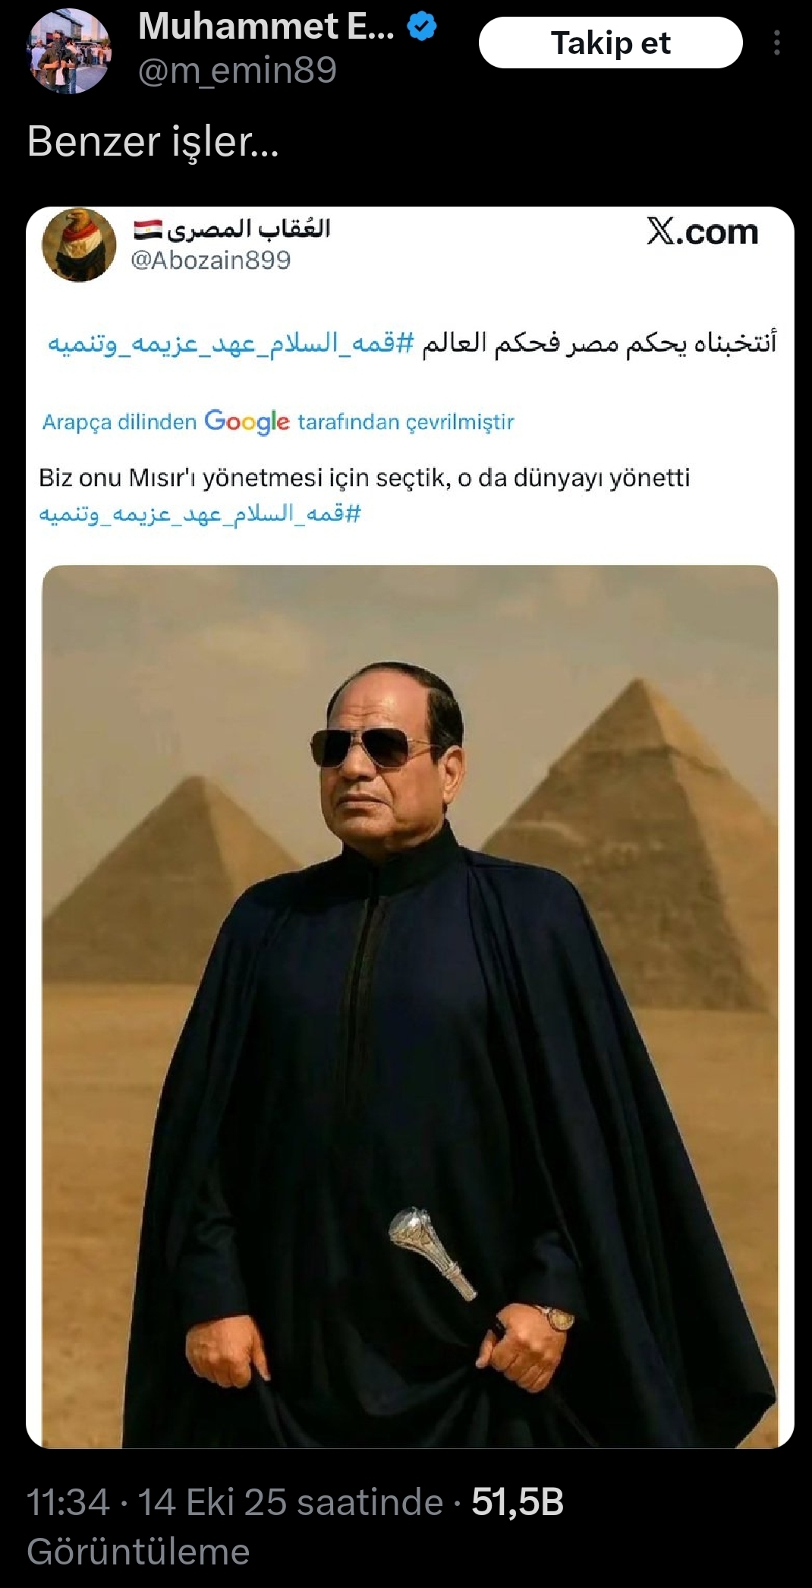Click the Egyptian flag emoji

click(x=147, y=228)
